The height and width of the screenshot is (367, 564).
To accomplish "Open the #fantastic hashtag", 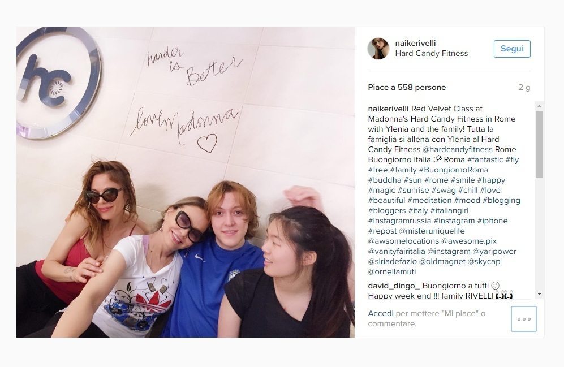I will click(x=485, y=159).
